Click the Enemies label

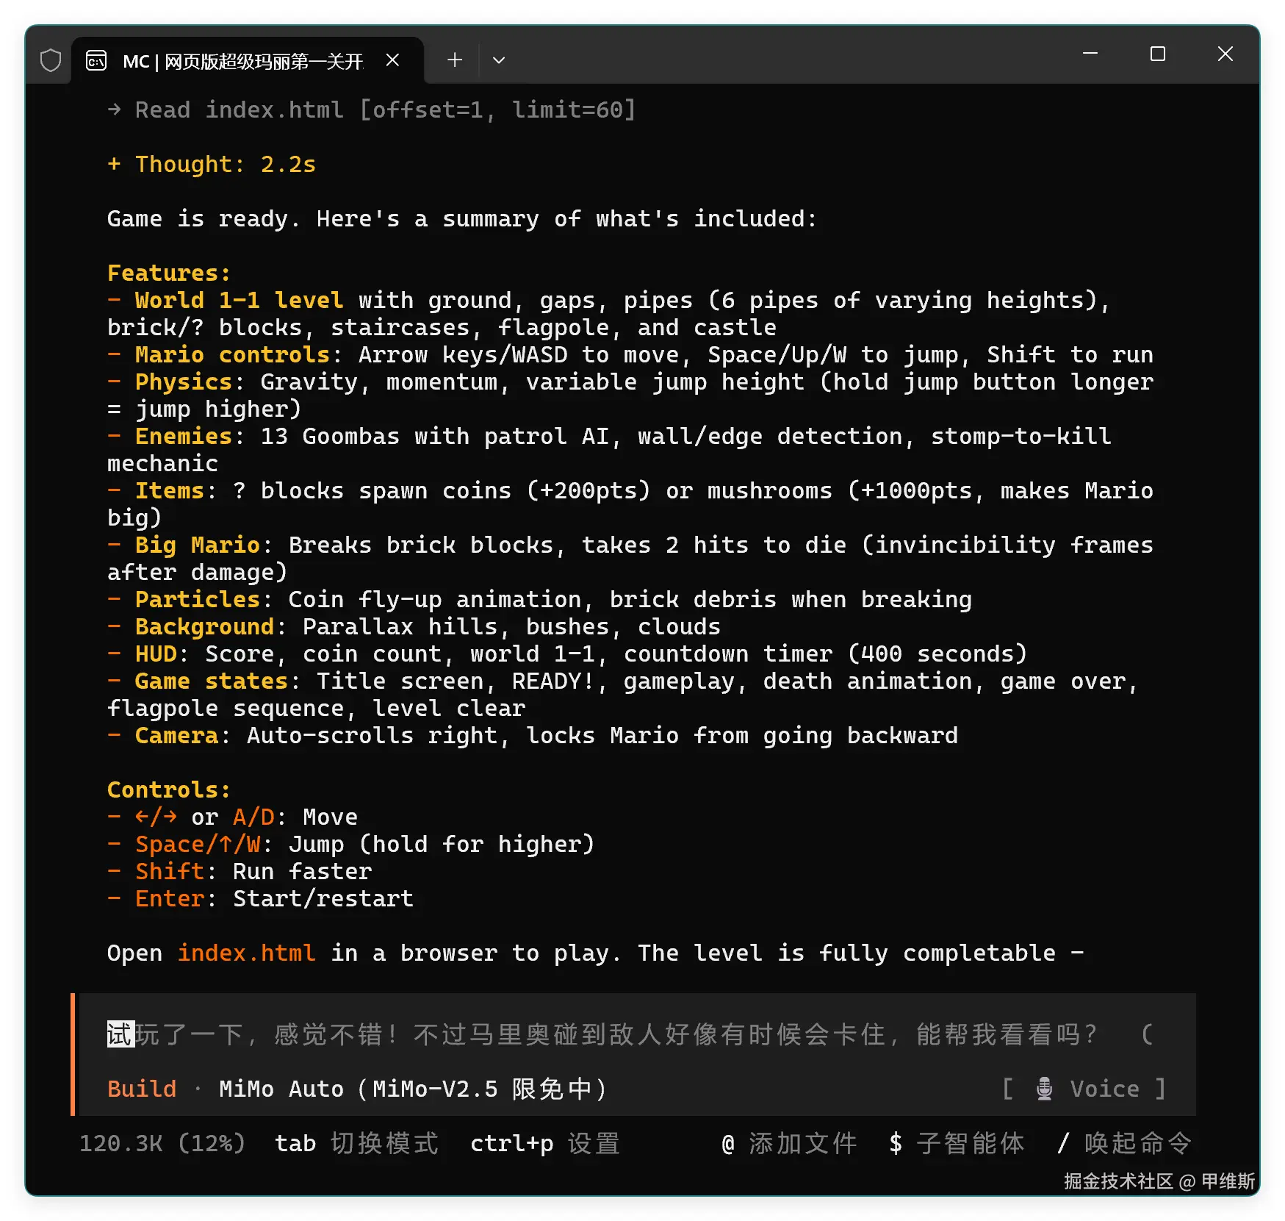click(x=184, y=436)
